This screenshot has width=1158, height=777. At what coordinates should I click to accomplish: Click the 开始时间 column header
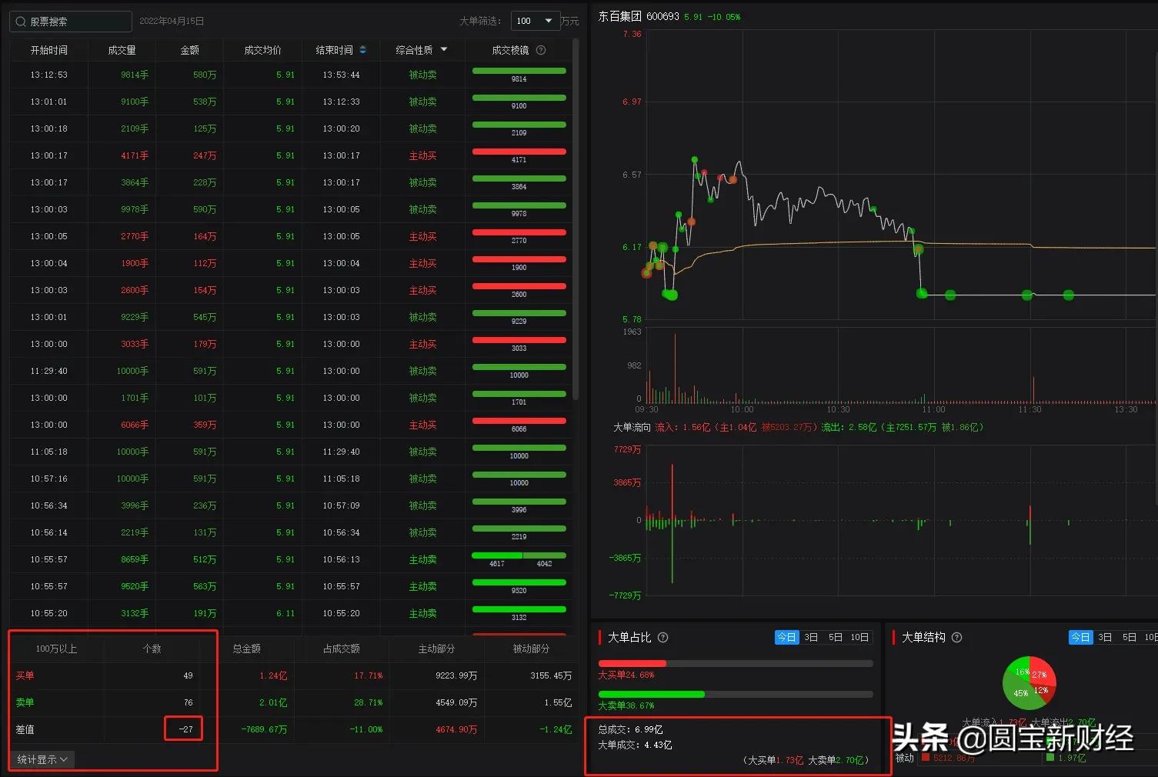coord(49,50)
